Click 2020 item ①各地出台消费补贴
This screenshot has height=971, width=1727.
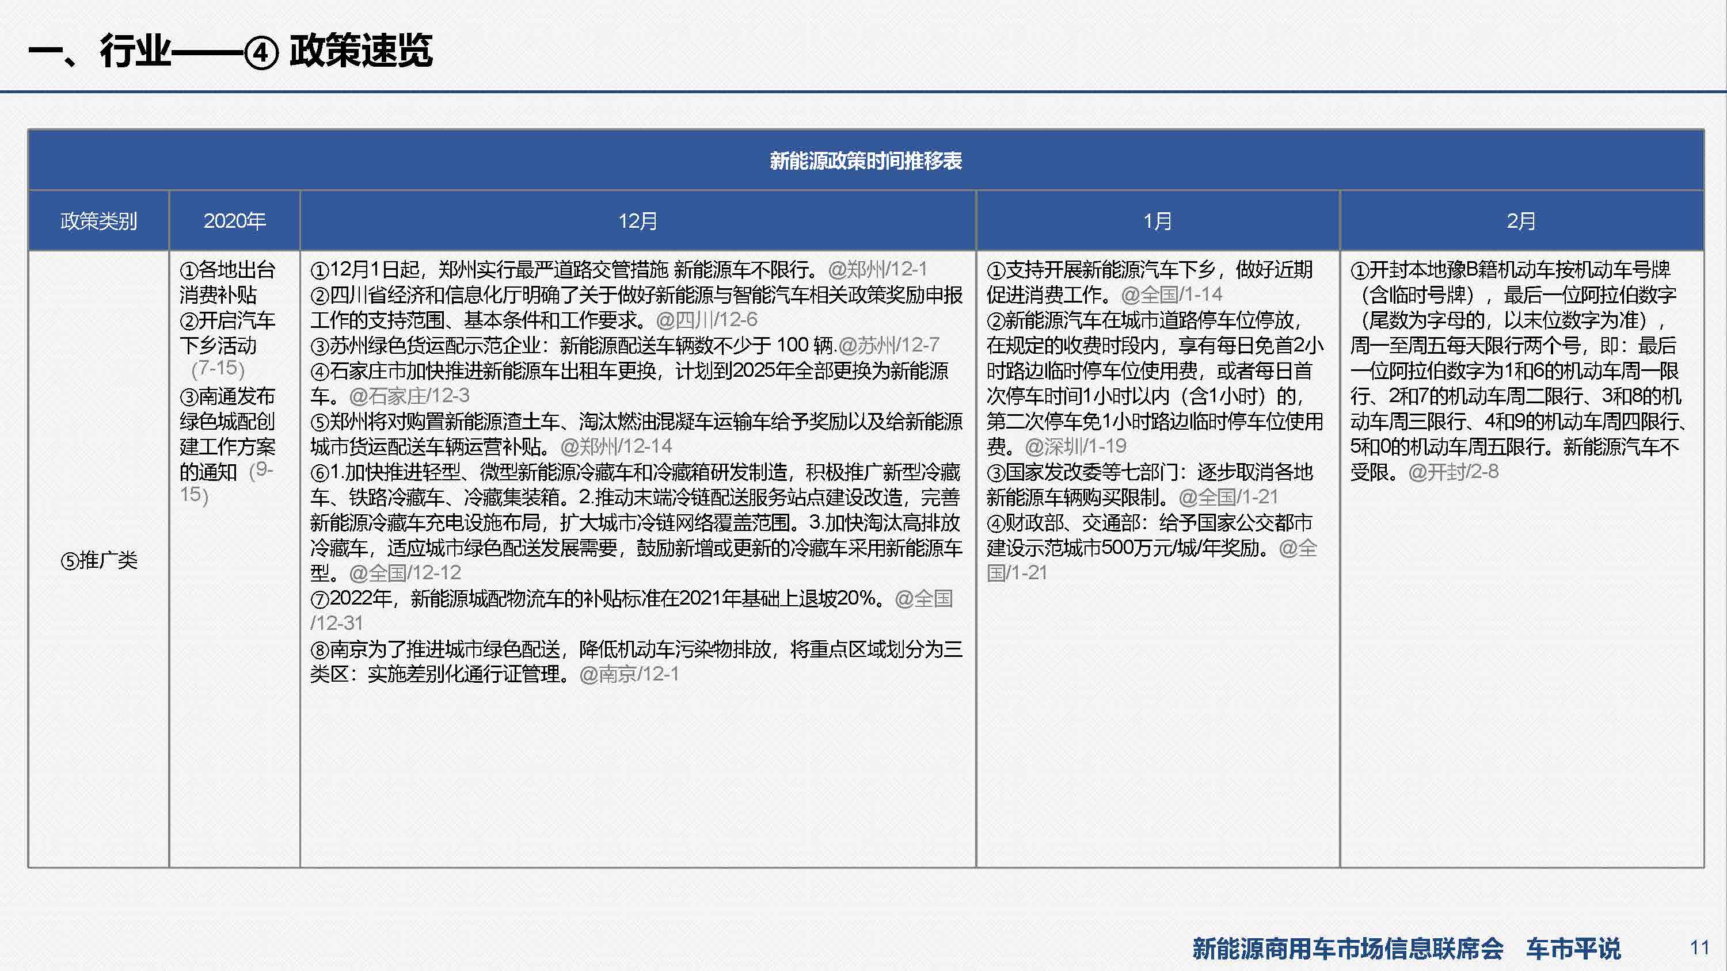[x=227, y=282]
